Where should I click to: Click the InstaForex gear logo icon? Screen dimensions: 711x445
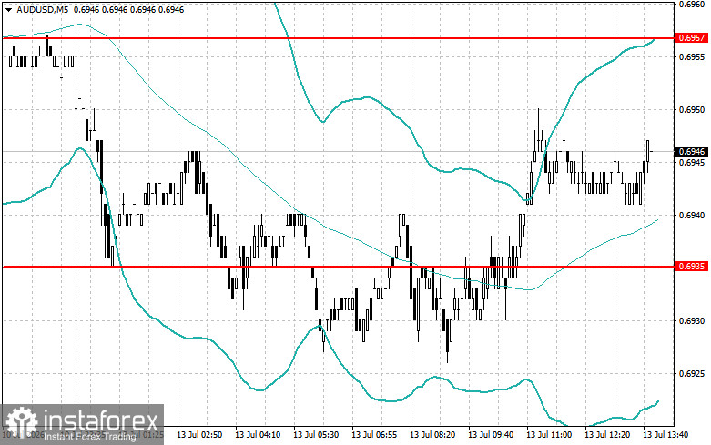(x=22, y=422)
